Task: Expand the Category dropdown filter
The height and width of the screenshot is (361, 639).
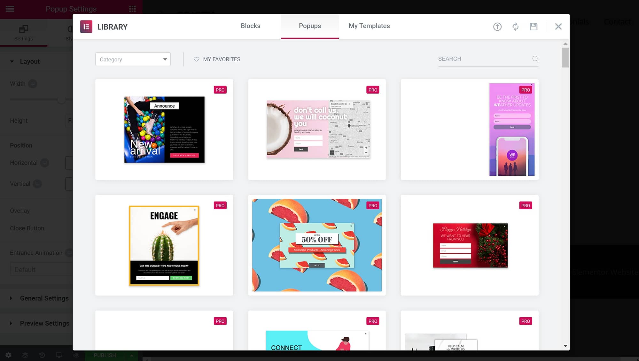Action: pos(133,59)
